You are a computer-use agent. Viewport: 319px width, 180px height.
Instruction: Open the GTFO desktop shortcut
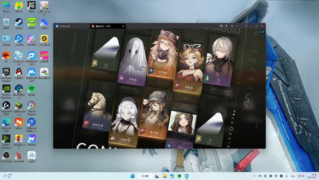pos(32,7)
